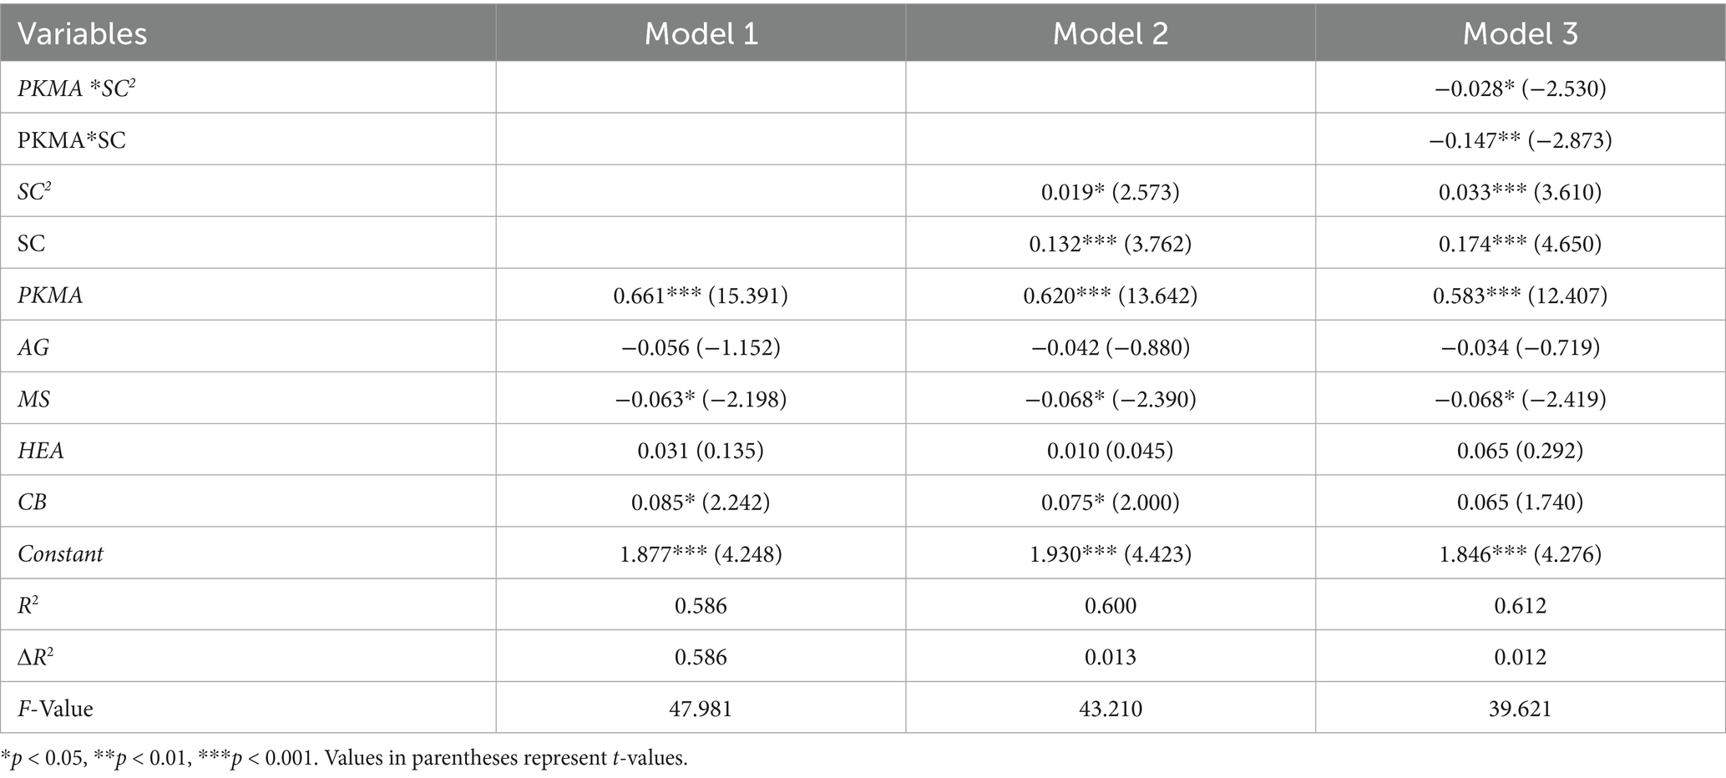This screenshot has width=1726, height=778.
Task: Click the Constant row label
Action: click(x=61, y=553)
